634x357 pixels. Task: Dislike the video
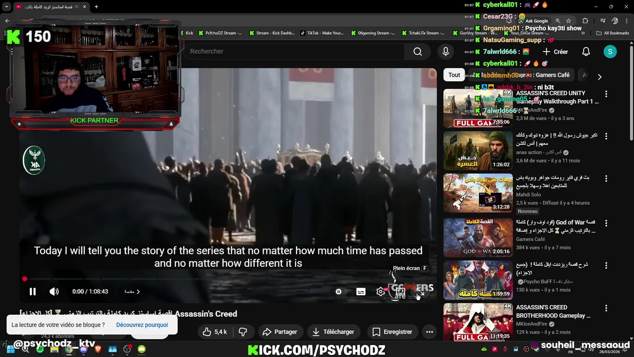tap(243, 332)
